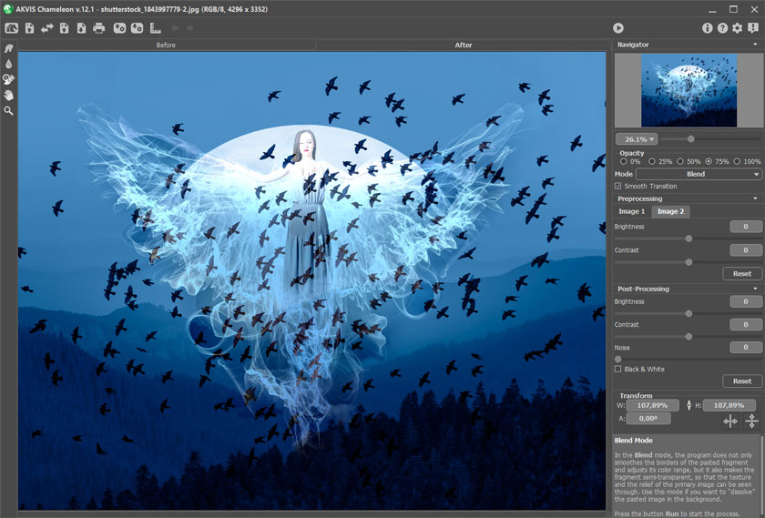Click Post-Processing Brightness value field

746,301
